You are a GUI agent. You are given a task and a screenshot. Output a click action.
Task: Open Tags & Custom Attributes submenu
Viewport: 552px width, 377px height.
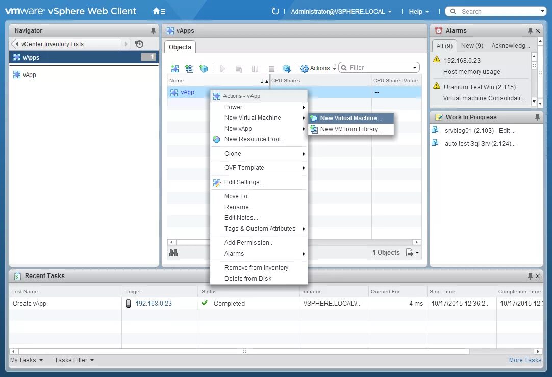pos(259,229)
